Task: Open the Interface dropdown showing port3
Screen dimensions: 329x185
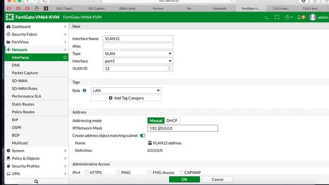Action: (x=138, y=61)
